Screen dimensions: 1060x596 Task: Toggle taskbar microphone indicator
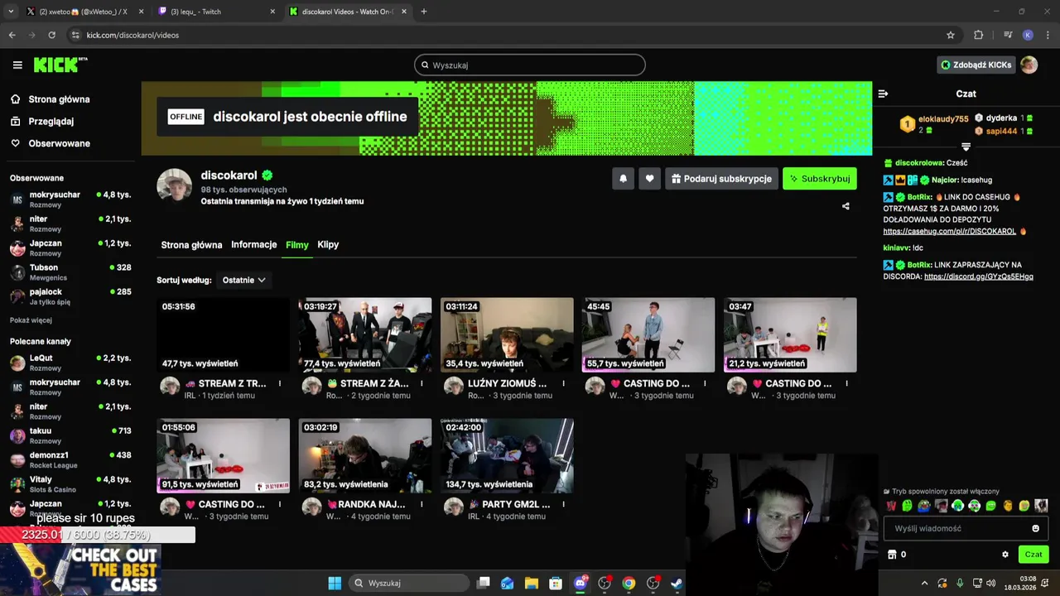[x=960, y=583]
